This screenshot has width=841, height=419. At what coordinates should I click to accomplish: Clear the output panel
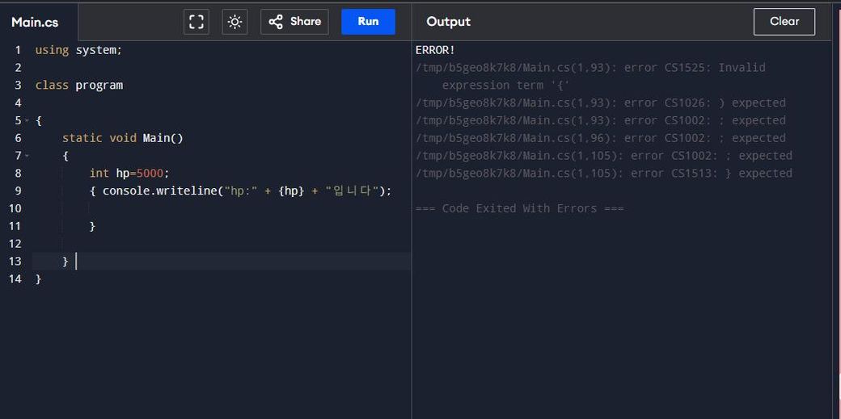(784, 22)
